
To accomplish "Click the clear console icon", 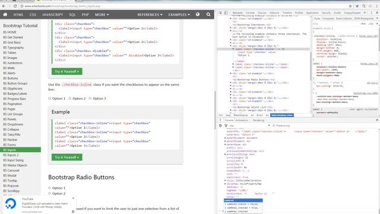I will point(220,125).
